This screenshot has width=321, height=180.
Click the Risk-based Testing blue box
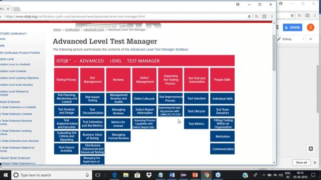(x=92, y=98)
